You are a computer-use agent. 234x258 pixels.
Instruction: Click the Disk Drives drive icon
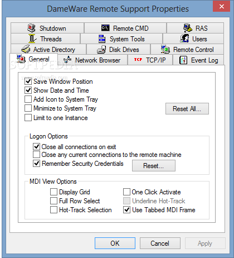coord(101,50)
